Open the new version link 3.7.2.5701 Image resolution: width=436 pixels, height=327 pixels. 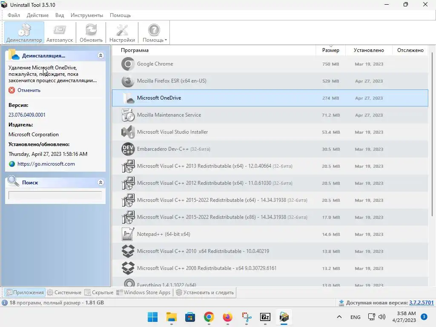(x=421, y=303)
